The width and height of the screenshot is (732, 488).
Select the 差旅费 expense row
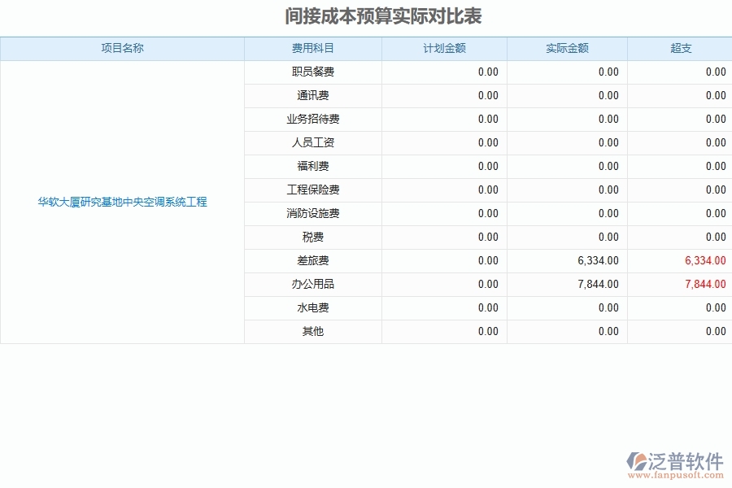pos(313,260)
